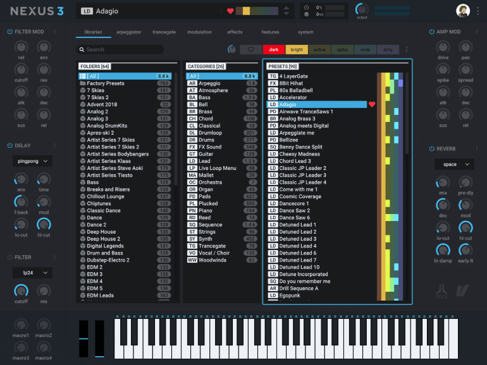Screen dimensions: 487x365
Task: Toggle the DELAY power icon
Action: click(9, 145)
